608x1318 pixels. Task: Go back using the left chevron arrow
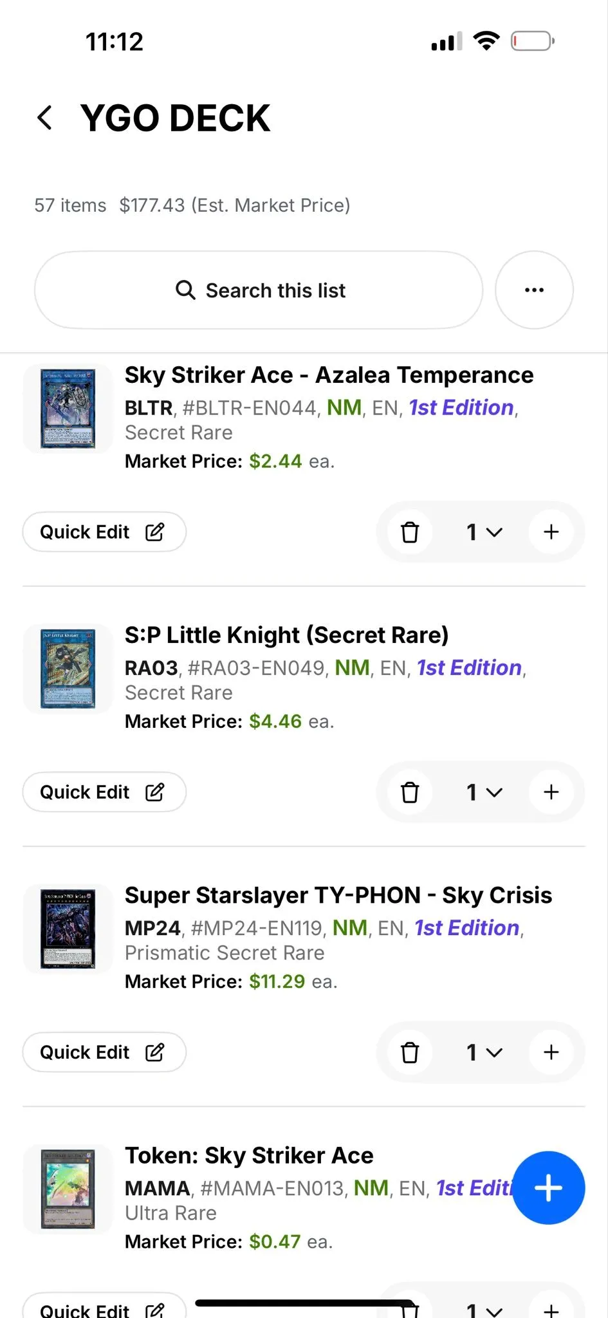(x=44, y=118)
